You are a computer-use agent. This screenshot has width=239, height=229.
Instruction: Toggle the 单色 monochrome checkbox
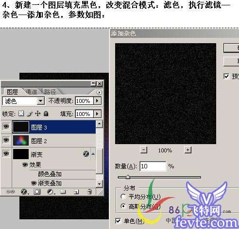point(118,221)
